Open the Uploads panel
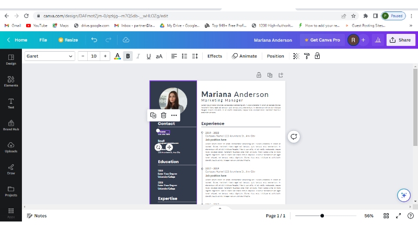Viewport: 418px width, 234px height. [10, 147]
